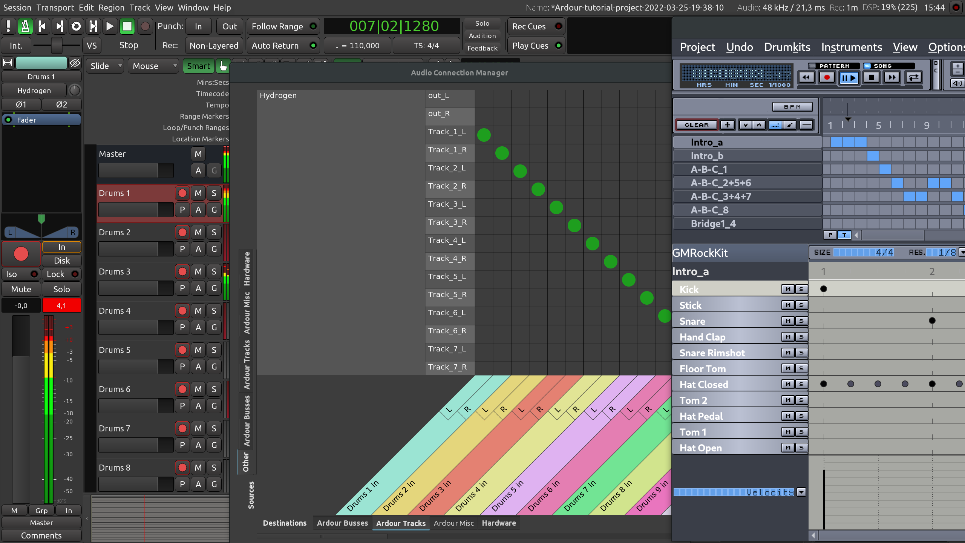Click Hydrogen's red record button
This screenshot has width=965, height=543.
[x=827, y=78]
